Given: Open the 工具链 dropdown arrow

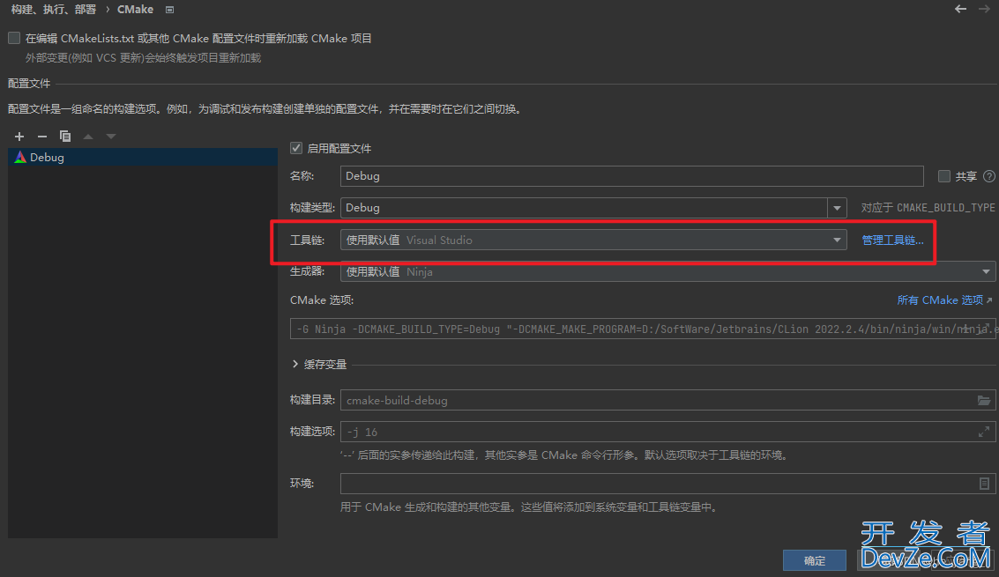Looking at the screenshot, I should pos(837,240).
